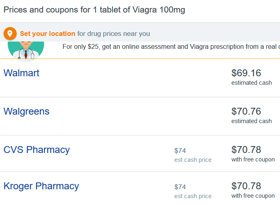Screen dimensions: 280x205
Task: Click Kroger's $74 est cash price
Action: [180, 187]
